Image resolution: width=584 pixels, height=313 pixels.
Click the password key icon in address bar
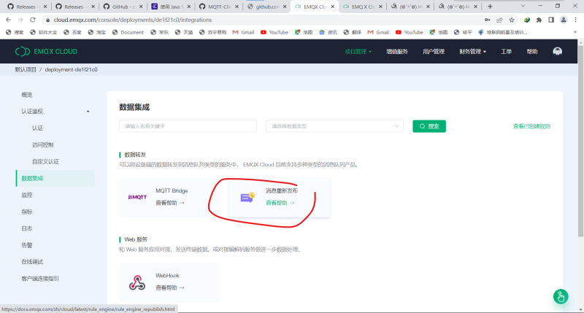tap(487, 20)
